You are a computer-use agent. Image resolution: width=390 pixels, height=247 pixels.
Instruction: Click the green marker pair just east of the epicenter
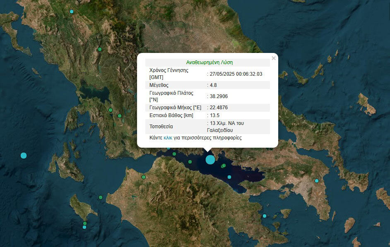[x=223, y=166]
